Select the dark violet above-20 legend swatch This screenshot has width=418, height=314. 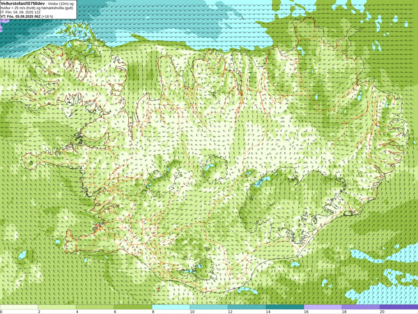point(399,307)
